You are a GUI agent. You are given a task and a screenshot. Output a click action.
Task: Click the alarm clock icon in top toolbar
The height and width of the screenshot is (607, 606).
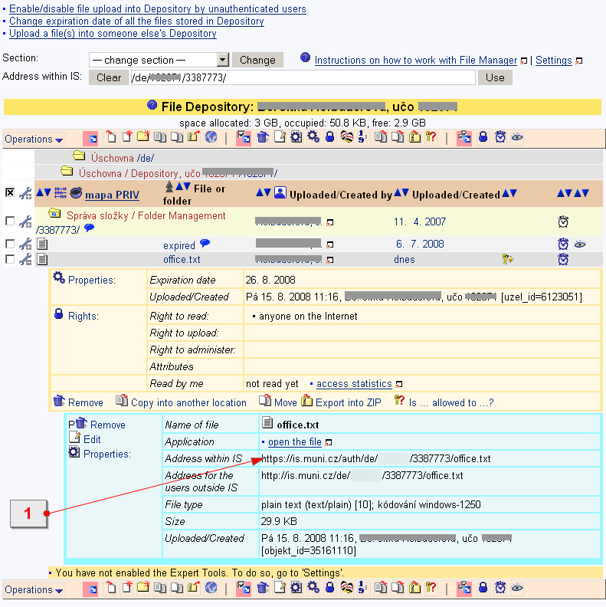tap(500, 137)
